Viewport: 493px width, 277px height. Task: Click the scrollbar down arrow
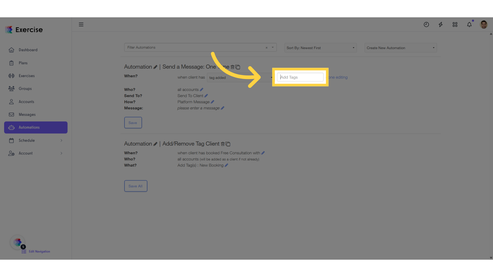pos(491,258)
